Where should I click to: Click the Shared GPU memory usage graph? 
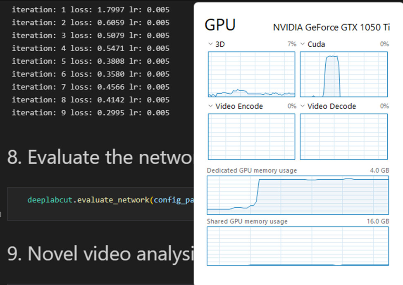pyautogui.click(x=298, y=246)
